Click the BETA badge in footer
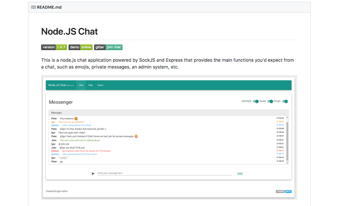Viewport: 346px width, 206px height. coord(289,191)
